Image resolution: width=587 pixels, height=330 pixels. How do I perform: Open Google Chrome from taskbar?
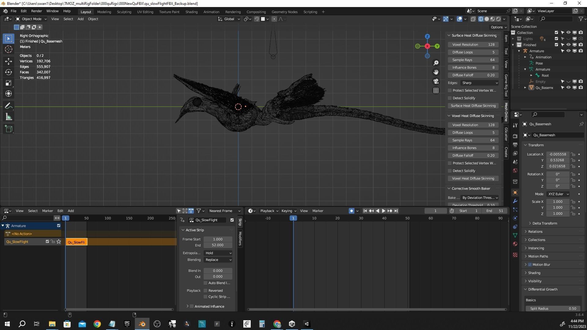pyautogui.click(x=97, y=324)
